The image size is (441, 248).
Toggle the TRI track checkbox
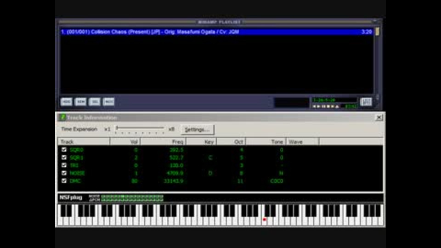tap(64, 165)
